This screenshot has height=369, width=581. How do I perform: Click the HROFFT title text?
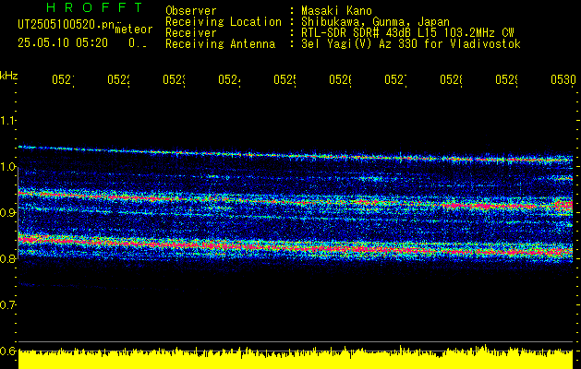coord(95,7)
